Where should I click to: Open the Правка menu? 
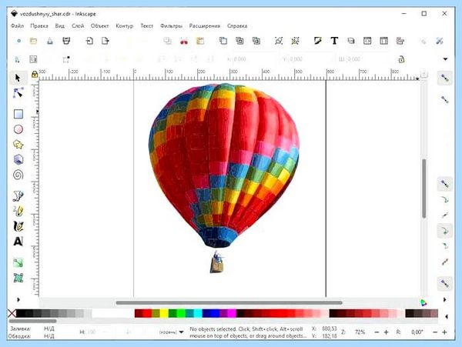pos(39,26)
